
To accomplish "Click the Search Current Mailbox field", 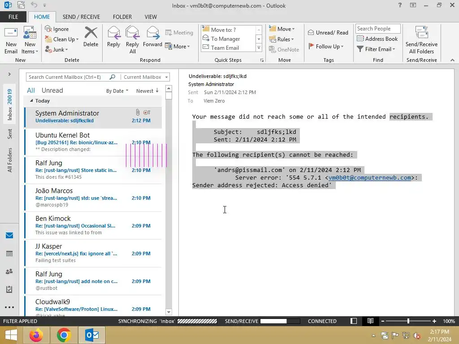I will (x=68, y=77).
